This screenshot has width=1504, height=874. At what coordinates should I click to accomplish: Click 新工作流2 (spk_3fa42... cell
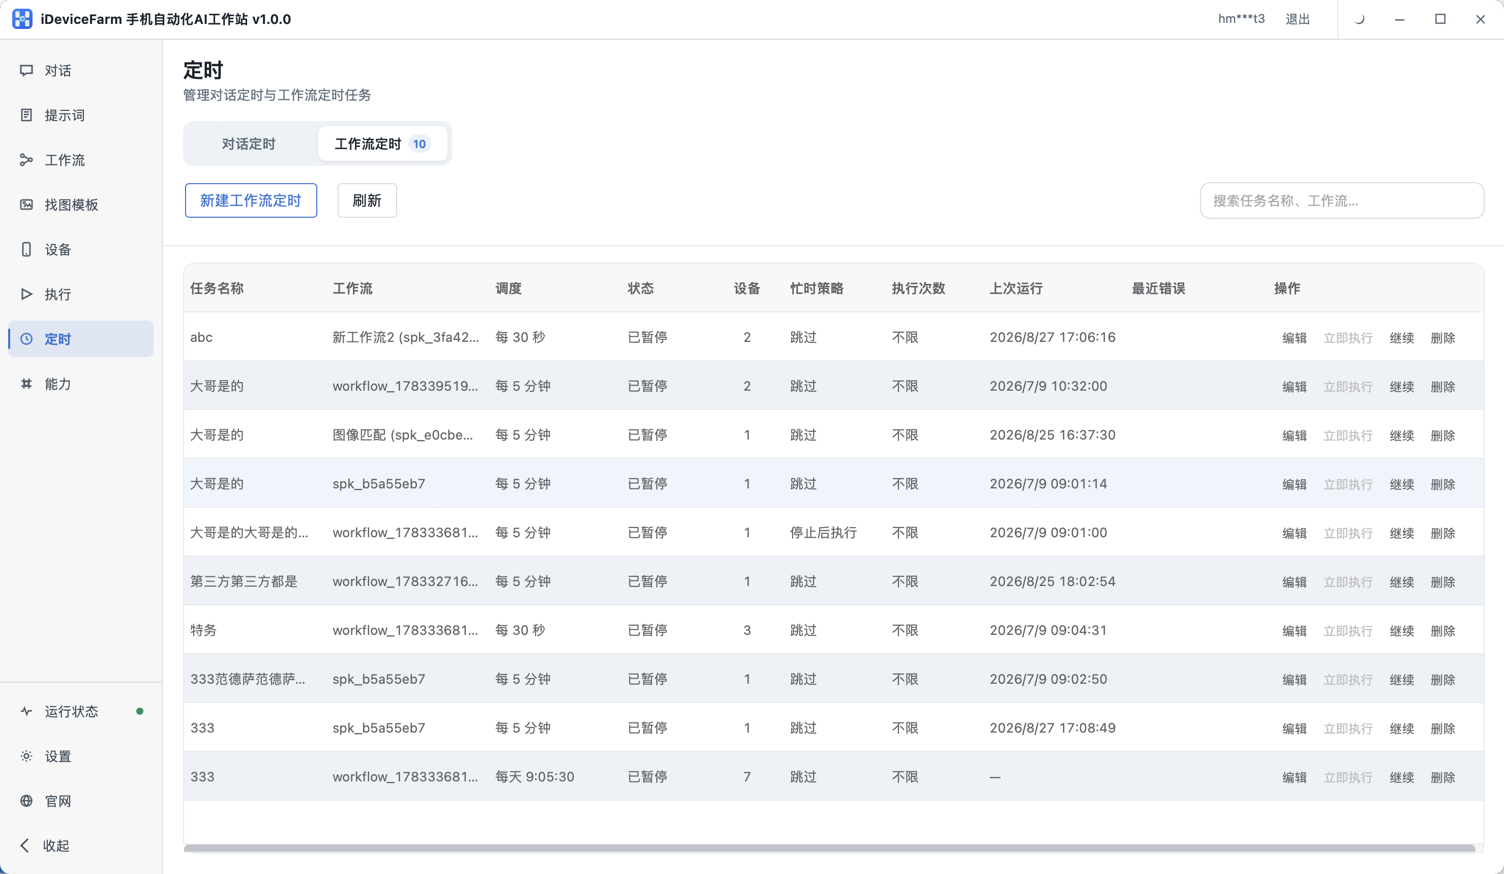(x=406, y=337)
